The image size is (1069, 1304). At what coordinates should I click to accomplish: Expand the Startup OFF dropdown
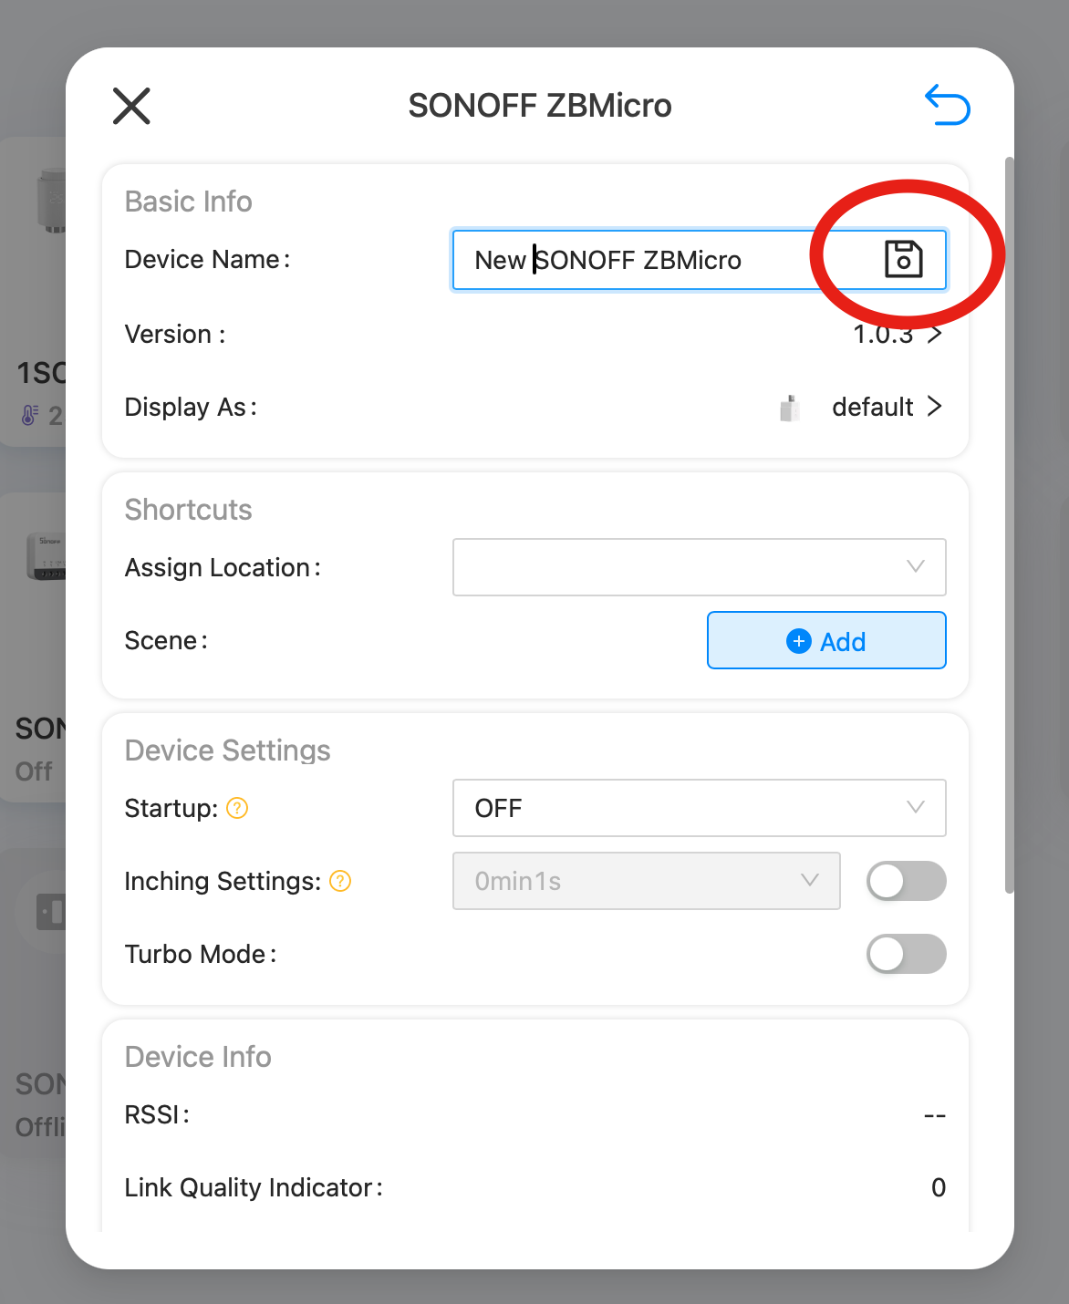tap(699, 808)
